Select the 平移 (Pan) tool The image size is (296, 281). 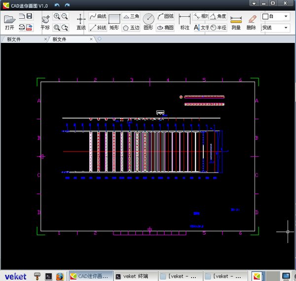(x=45, y=22)
